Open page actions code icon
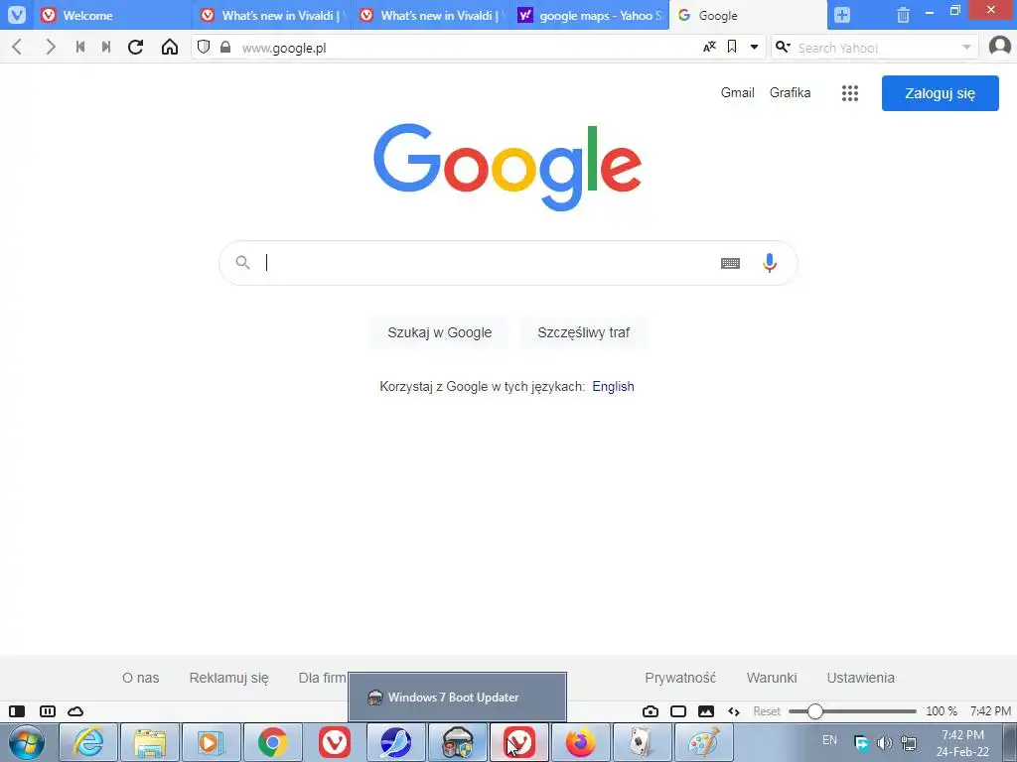This screenshot has height=762, width=1017. point(734,710)
